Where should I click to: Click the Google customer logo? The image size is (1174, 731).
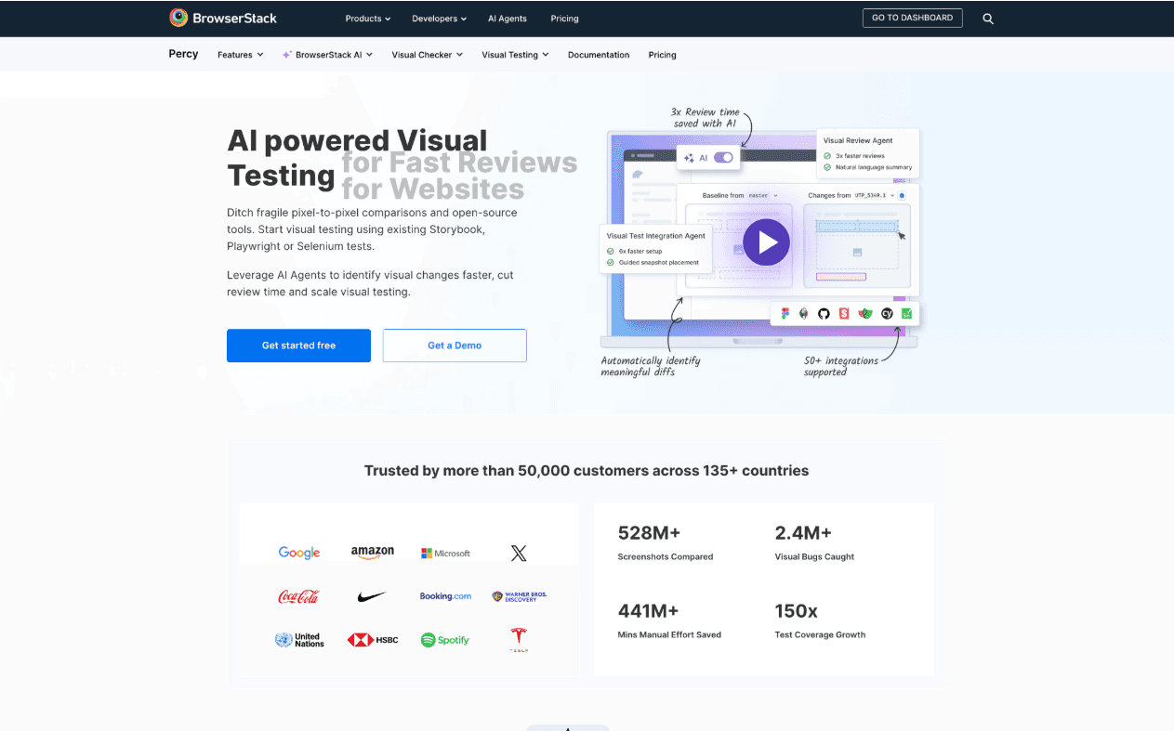pyautogui.click(x=299, y=553)
